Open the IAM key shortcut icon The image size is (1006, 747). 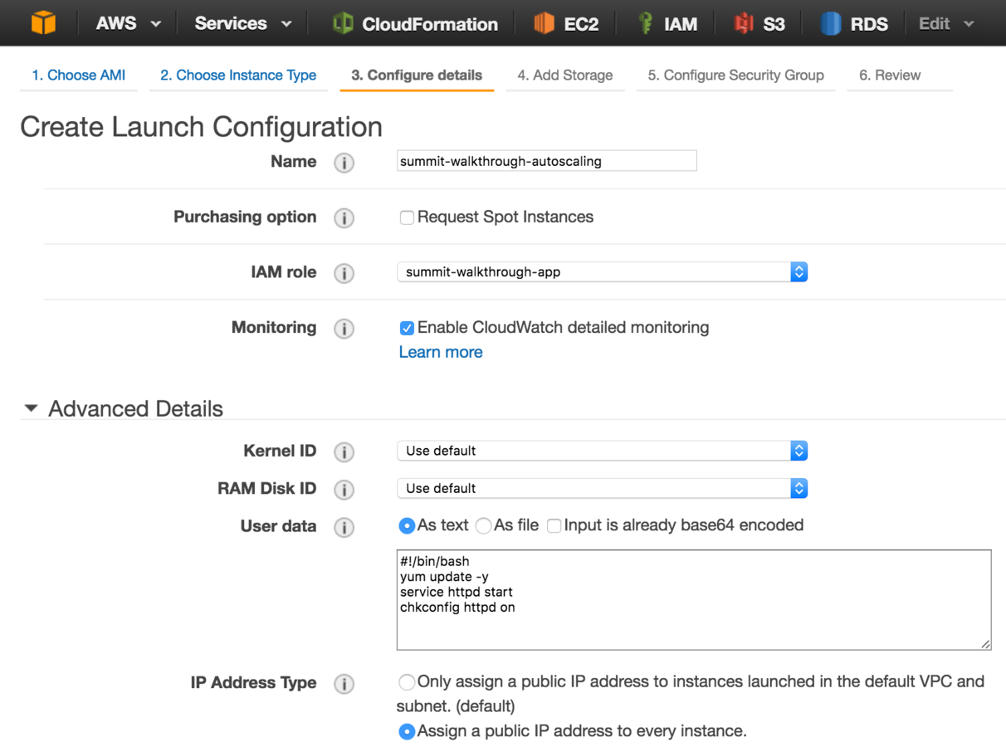point(646,23)
